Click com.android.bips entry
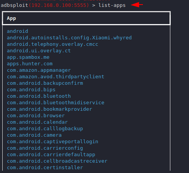189x173 pixels. (x=31, y=90)
